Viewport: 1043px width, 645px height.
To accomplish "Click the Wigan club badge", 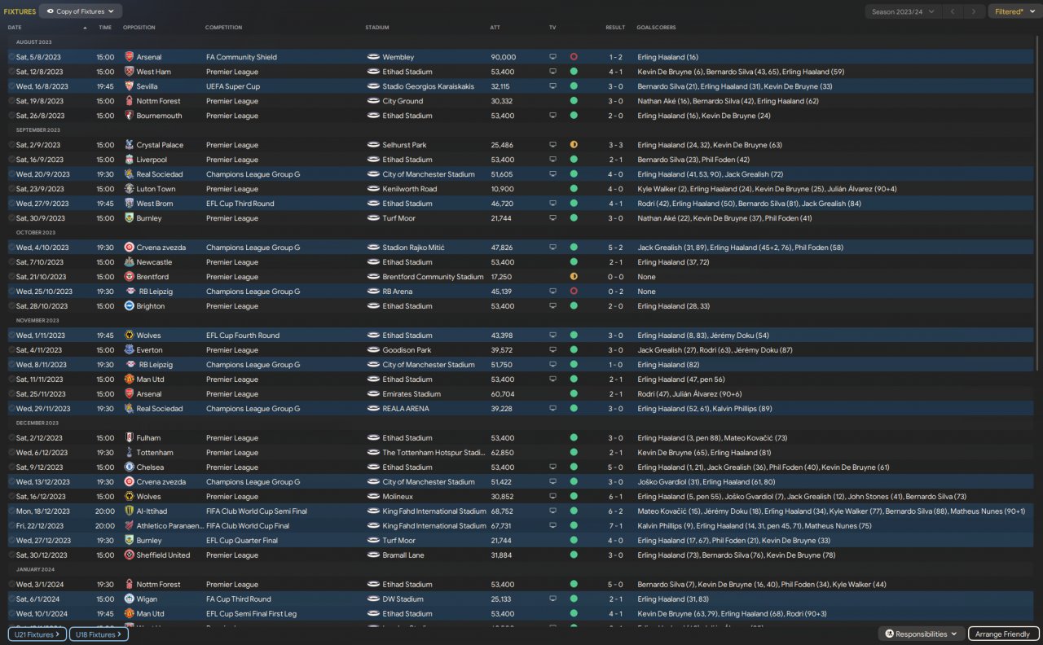I will (x=130, y=599).
